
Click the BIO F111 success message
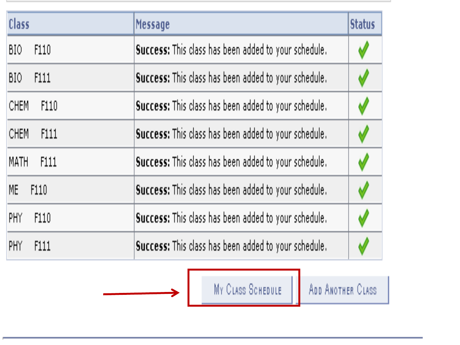tap(231, 78)
